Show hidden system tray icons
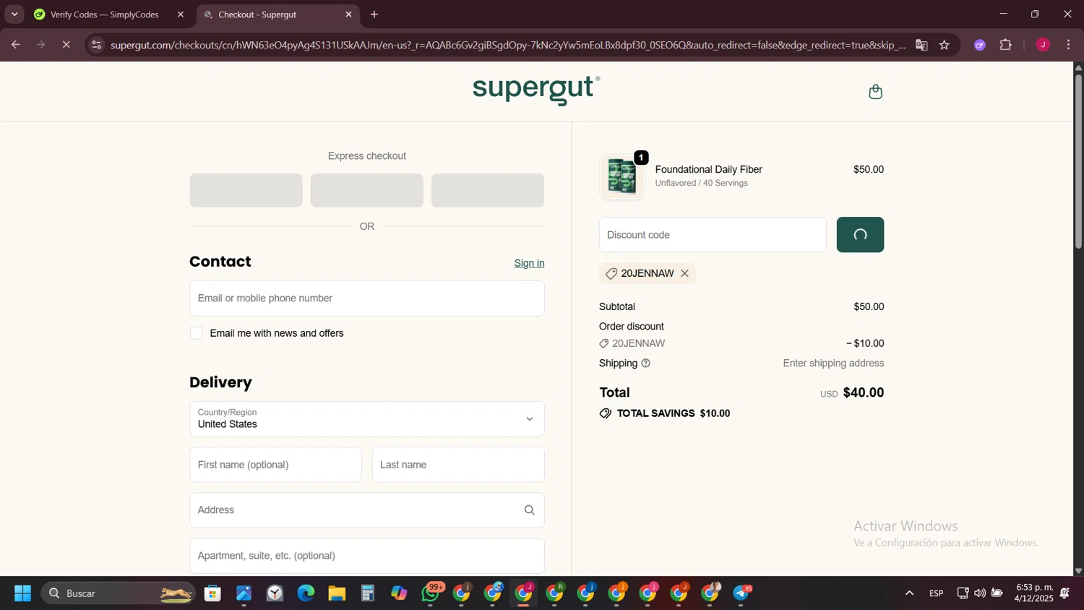Viewport: 1084px width, 610px height. [x=909, y=593]
